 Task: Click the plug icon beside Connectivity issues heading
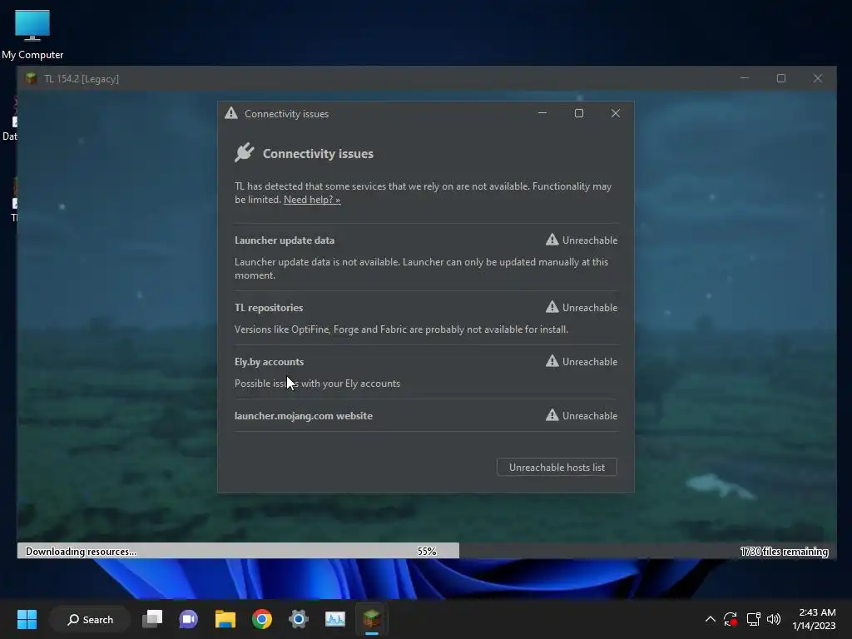point(245,153)
